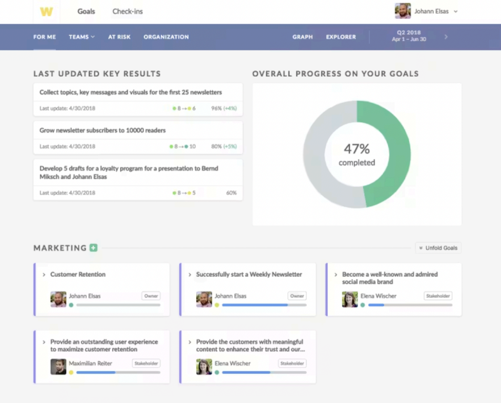Viewport: 501px width, 403px height.
Task: Click 8→6 confidence indicator
Action: point(184,108)
